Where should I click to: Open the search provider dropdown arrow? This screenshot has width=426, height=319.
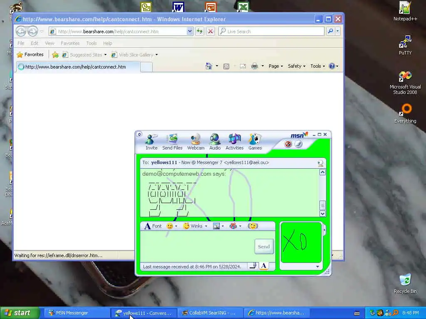pos(338,31)
